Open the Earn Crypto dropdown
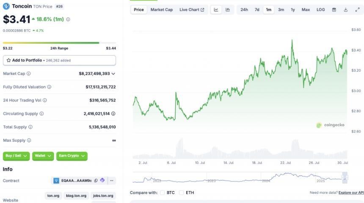The image size is (364, 203). click(72, 156)
